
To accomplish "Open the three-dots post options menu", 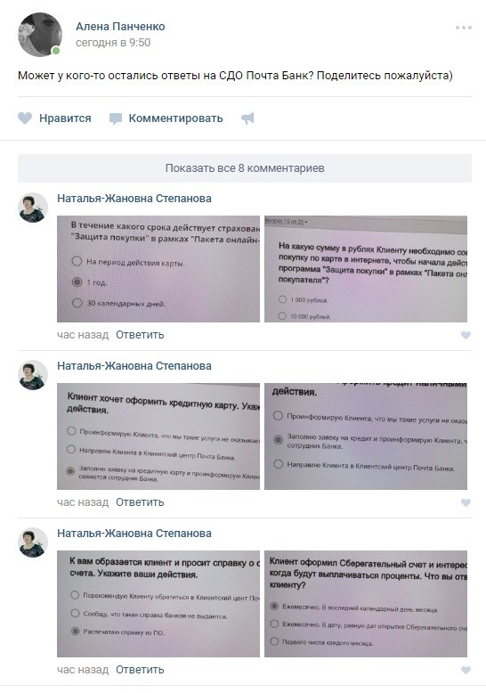I will tap(464, 28).
